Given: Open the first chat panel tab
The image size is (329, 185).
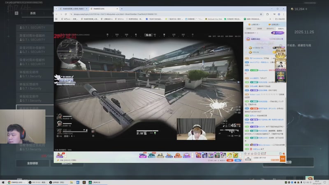Looking at the screenshot, I should 249,28.
